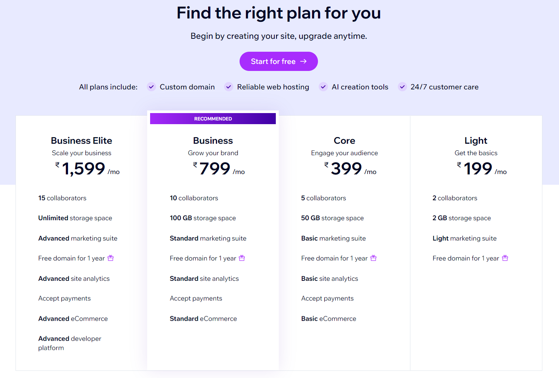Viewport: 559px width, 378px height.
Task: Click the Start for free button
Action: click(278, 61)
